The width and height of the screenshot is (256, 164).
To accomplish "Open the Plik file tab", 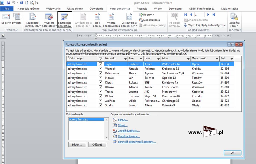I will point(7,9).
